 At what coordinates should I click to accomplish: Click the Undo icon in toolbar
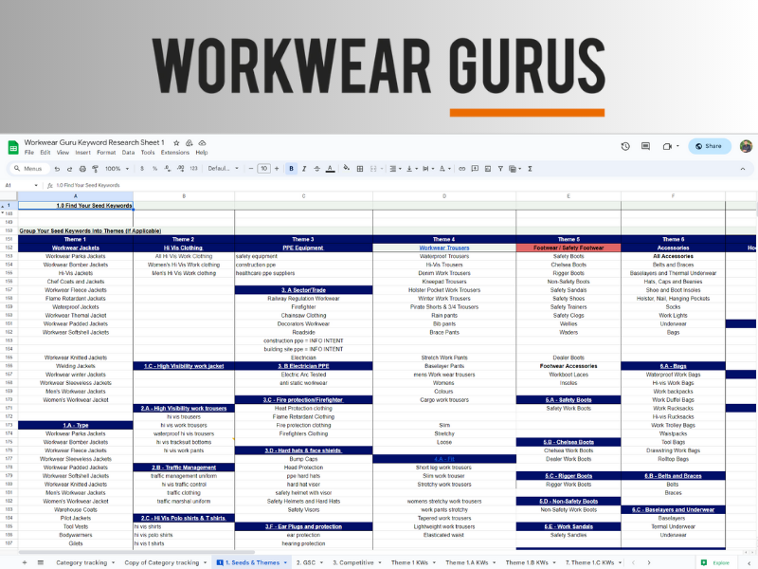coord(59,168)
